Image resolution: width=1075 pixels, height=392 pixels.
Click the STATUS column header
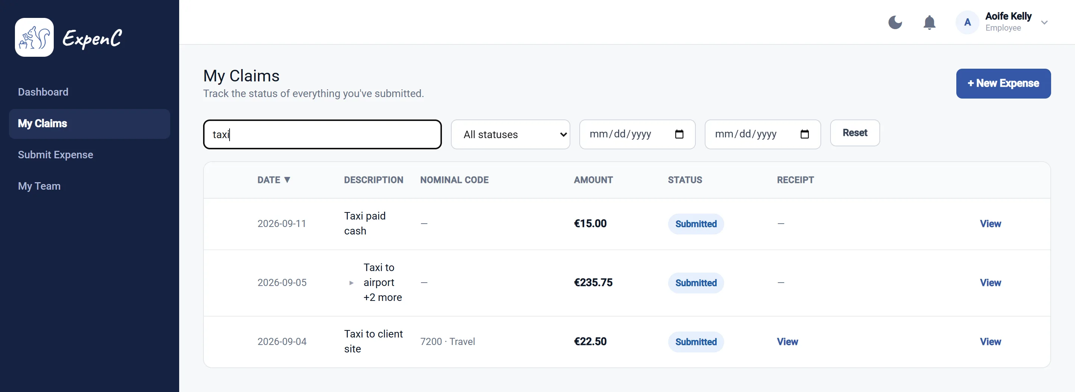click(x=685, y=180)
